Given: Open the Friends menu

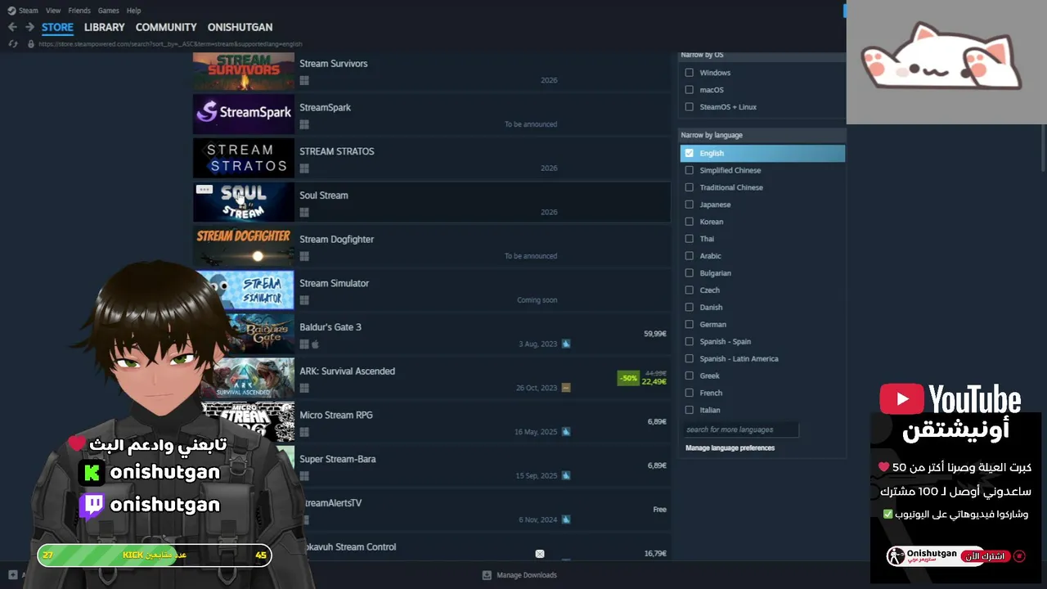Looking at the screenshot, I should point(79,11).
